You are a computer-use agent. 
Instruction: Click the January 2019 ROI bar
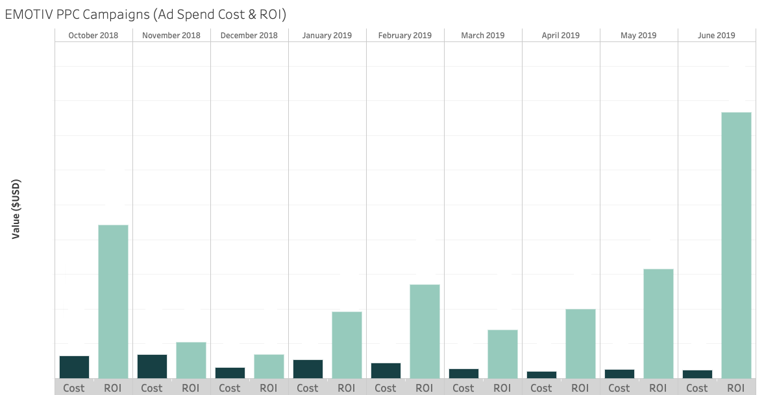coord(347,345)
